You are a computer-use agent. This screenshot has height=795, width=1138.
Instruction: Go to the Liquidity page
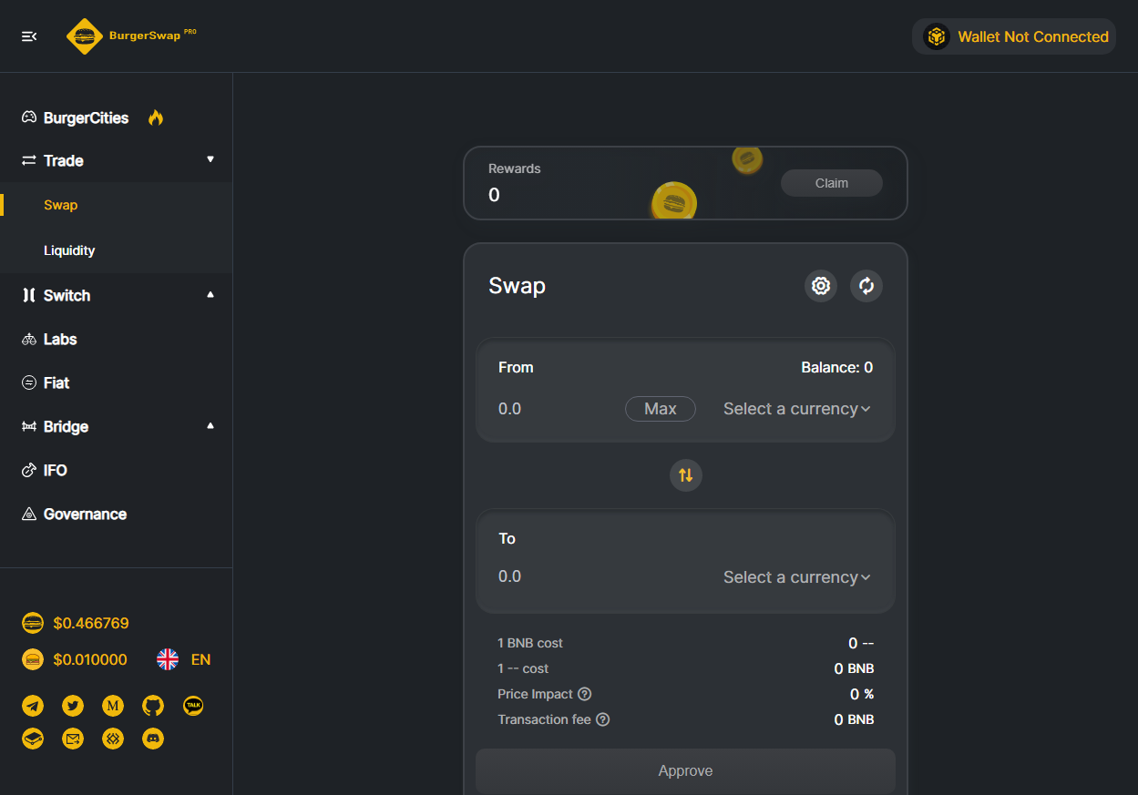pos(69,250)
